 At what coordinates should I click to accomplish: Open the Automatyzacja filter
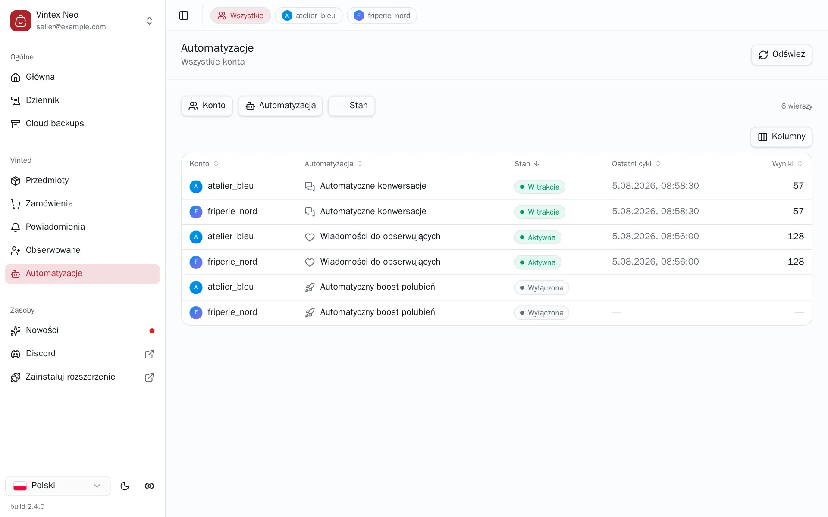tap(280, 106)
